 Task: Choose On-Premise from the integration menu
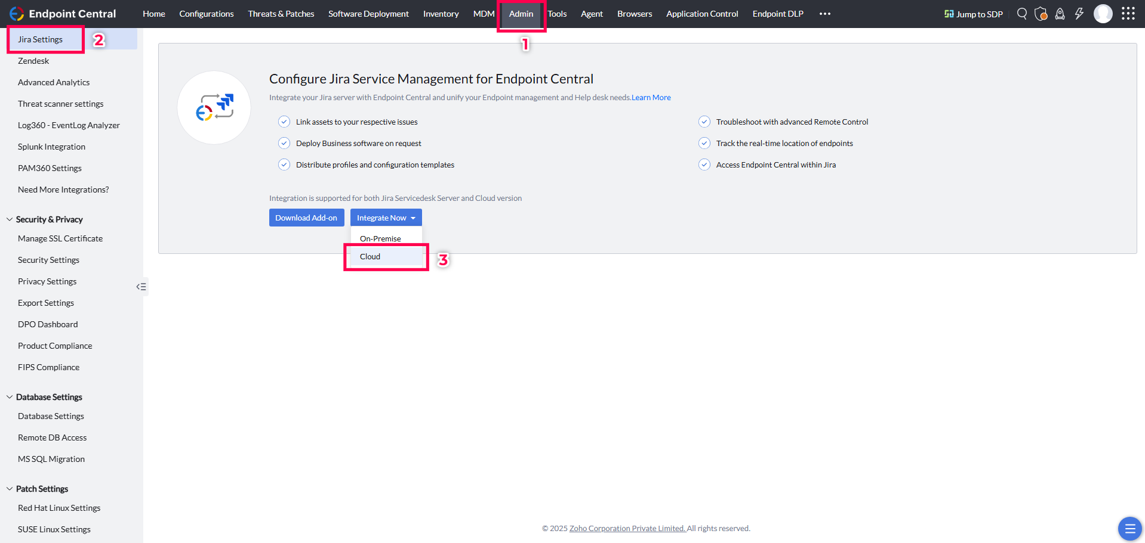(x=386, y=238)
